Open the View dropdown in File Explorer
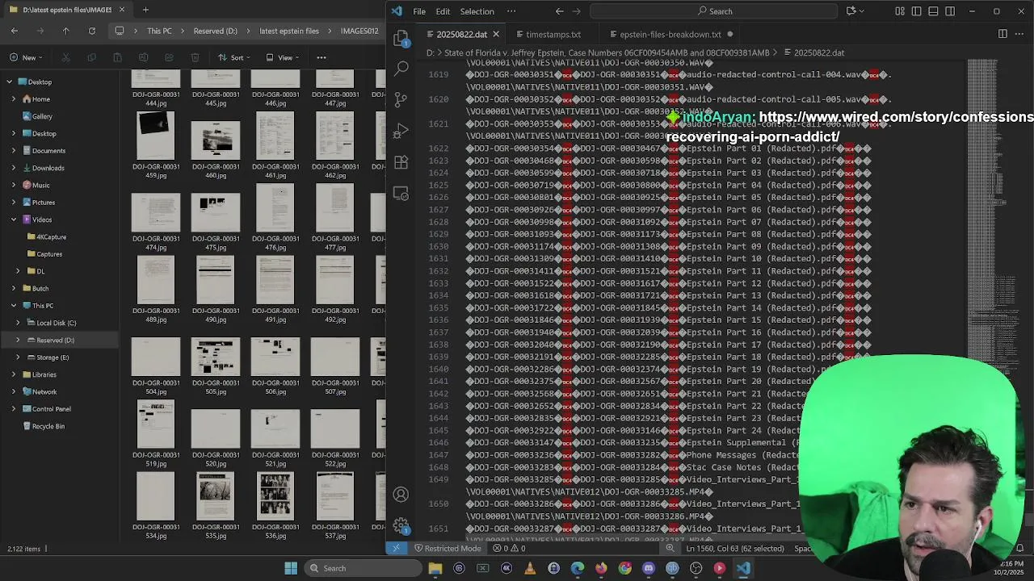 284,57
